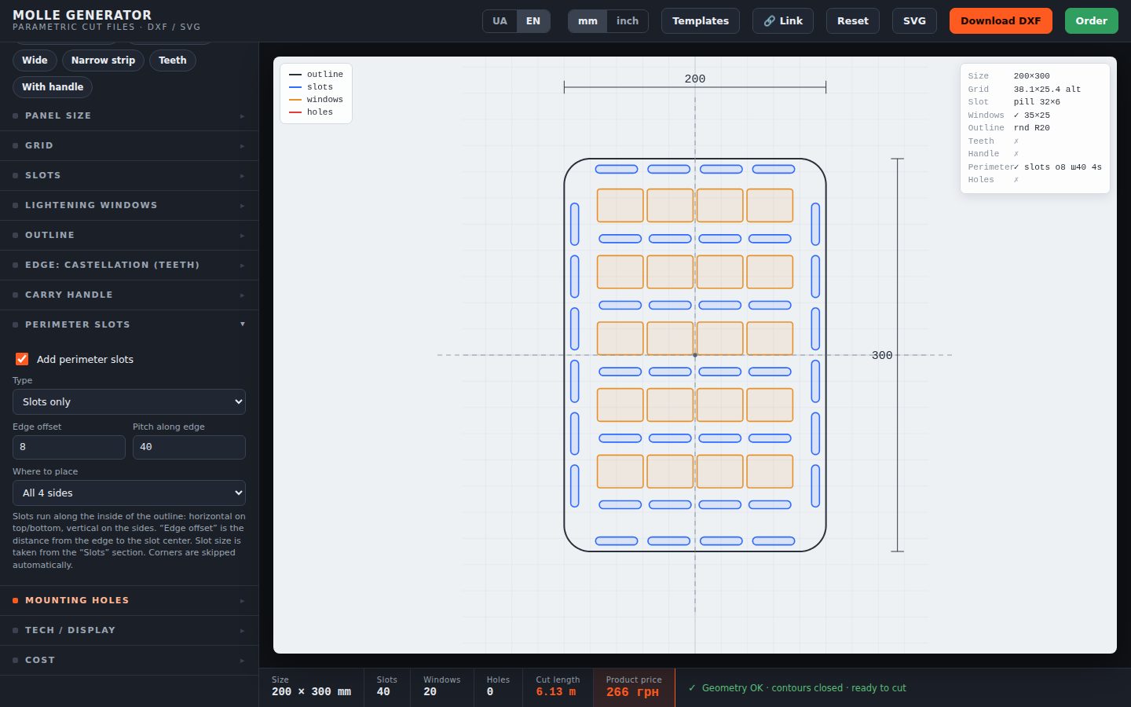1131x707 pixels.
Task: Click the orange windows legend line
Action: tap(295, 100)
